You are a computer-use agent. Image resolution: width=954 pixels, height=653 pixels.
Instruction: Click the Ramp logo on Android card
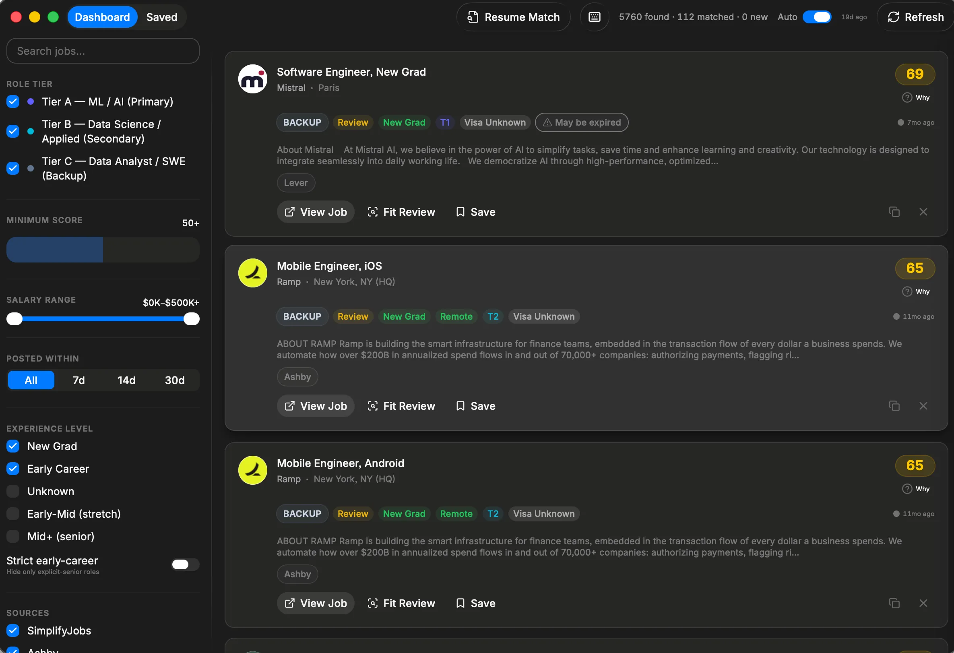252,470
